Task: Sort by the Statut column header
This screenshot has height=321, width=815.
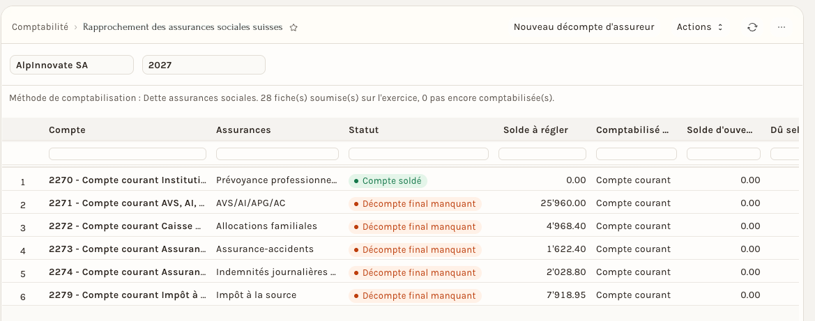Action: coord(363,130)
